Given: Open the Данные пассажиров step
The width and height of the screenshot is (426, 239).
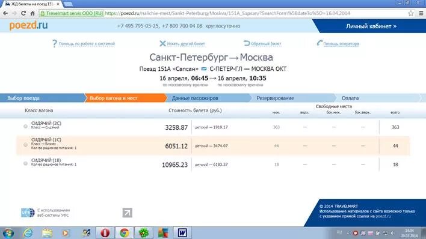Looking at the screenshot, I should pyautogui.click(x=208, y=98).
